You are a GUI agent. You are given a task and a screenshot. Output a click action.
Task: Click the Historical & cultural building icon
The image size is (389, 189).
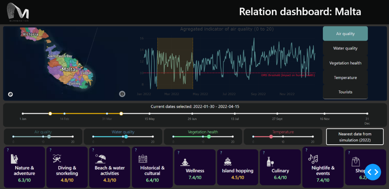[143, 158]
